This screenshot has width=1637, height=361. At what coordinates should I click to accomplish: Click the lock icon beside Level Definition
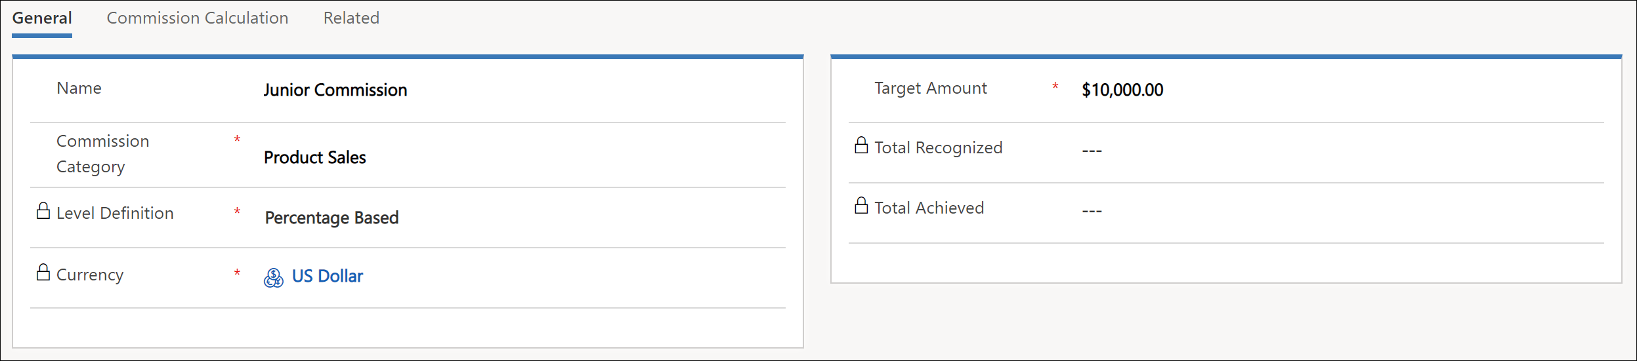click(x=43, y=211)
